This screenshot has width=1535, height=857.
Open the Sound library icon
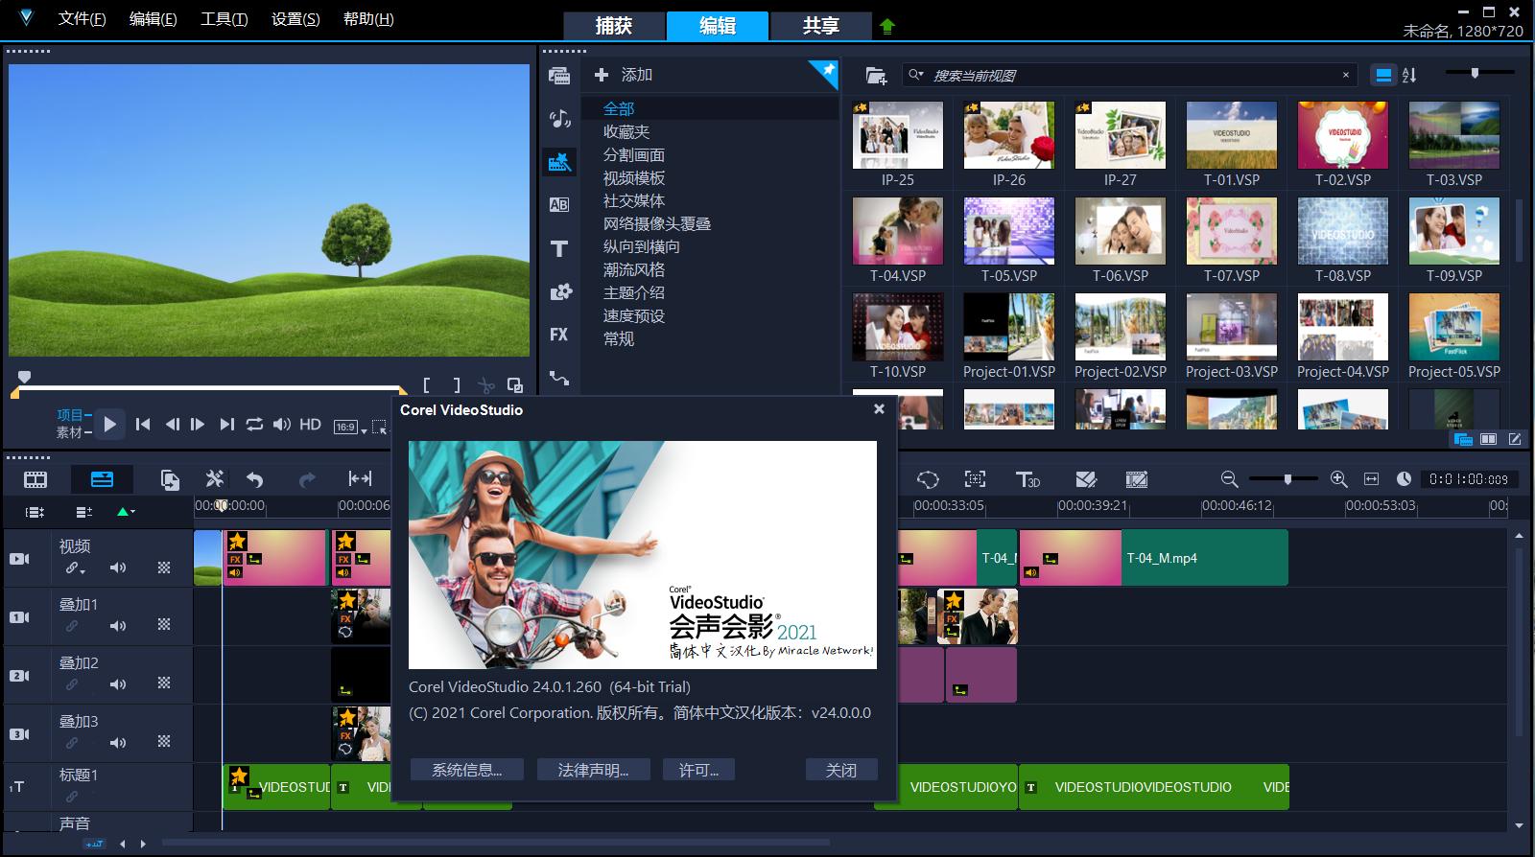click(x=559, y=119)
